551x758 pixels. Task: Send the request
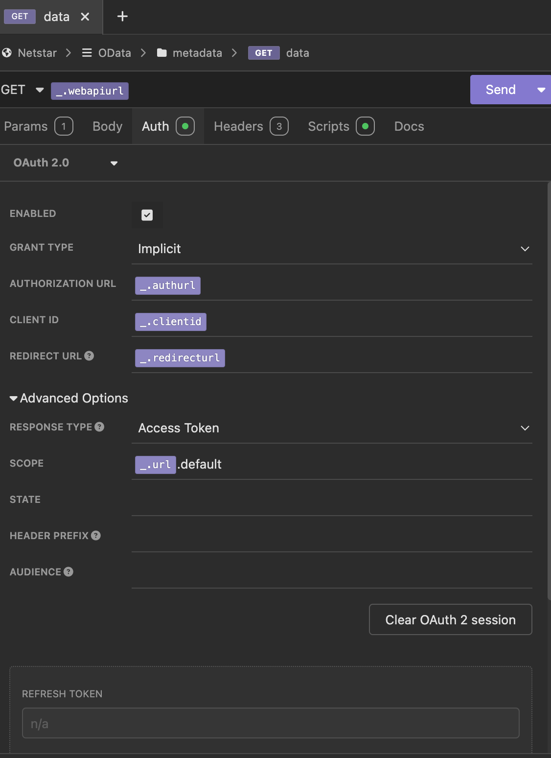501,90
